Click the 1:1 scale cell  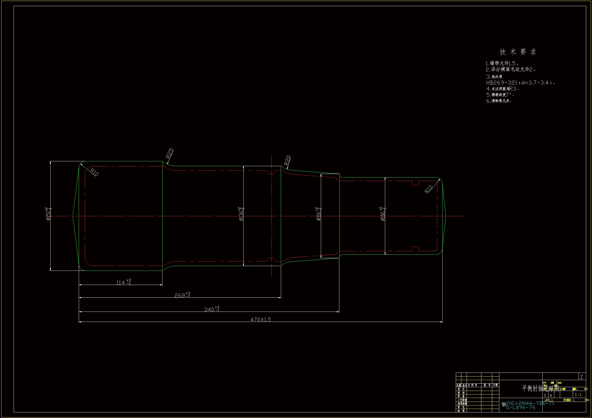pos(578,394)
